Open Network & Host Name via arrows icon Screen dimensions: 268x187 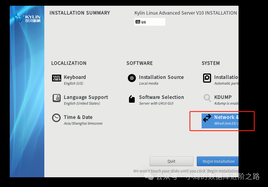(207, 118)
